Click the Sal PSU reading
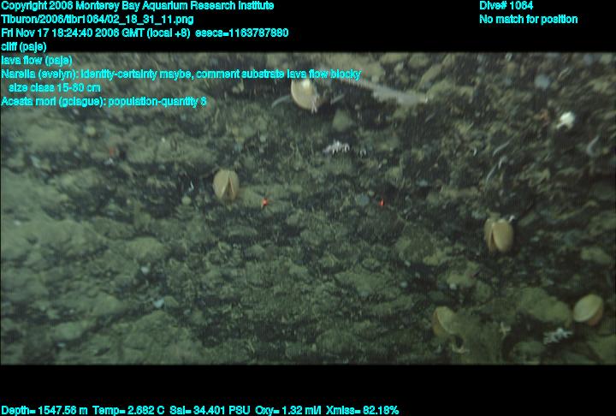This screenshot has height=416, width=616. (210, 411)
